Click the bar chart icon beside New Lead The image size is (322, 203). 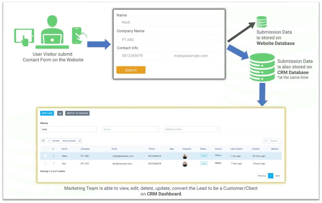[60, 113]
